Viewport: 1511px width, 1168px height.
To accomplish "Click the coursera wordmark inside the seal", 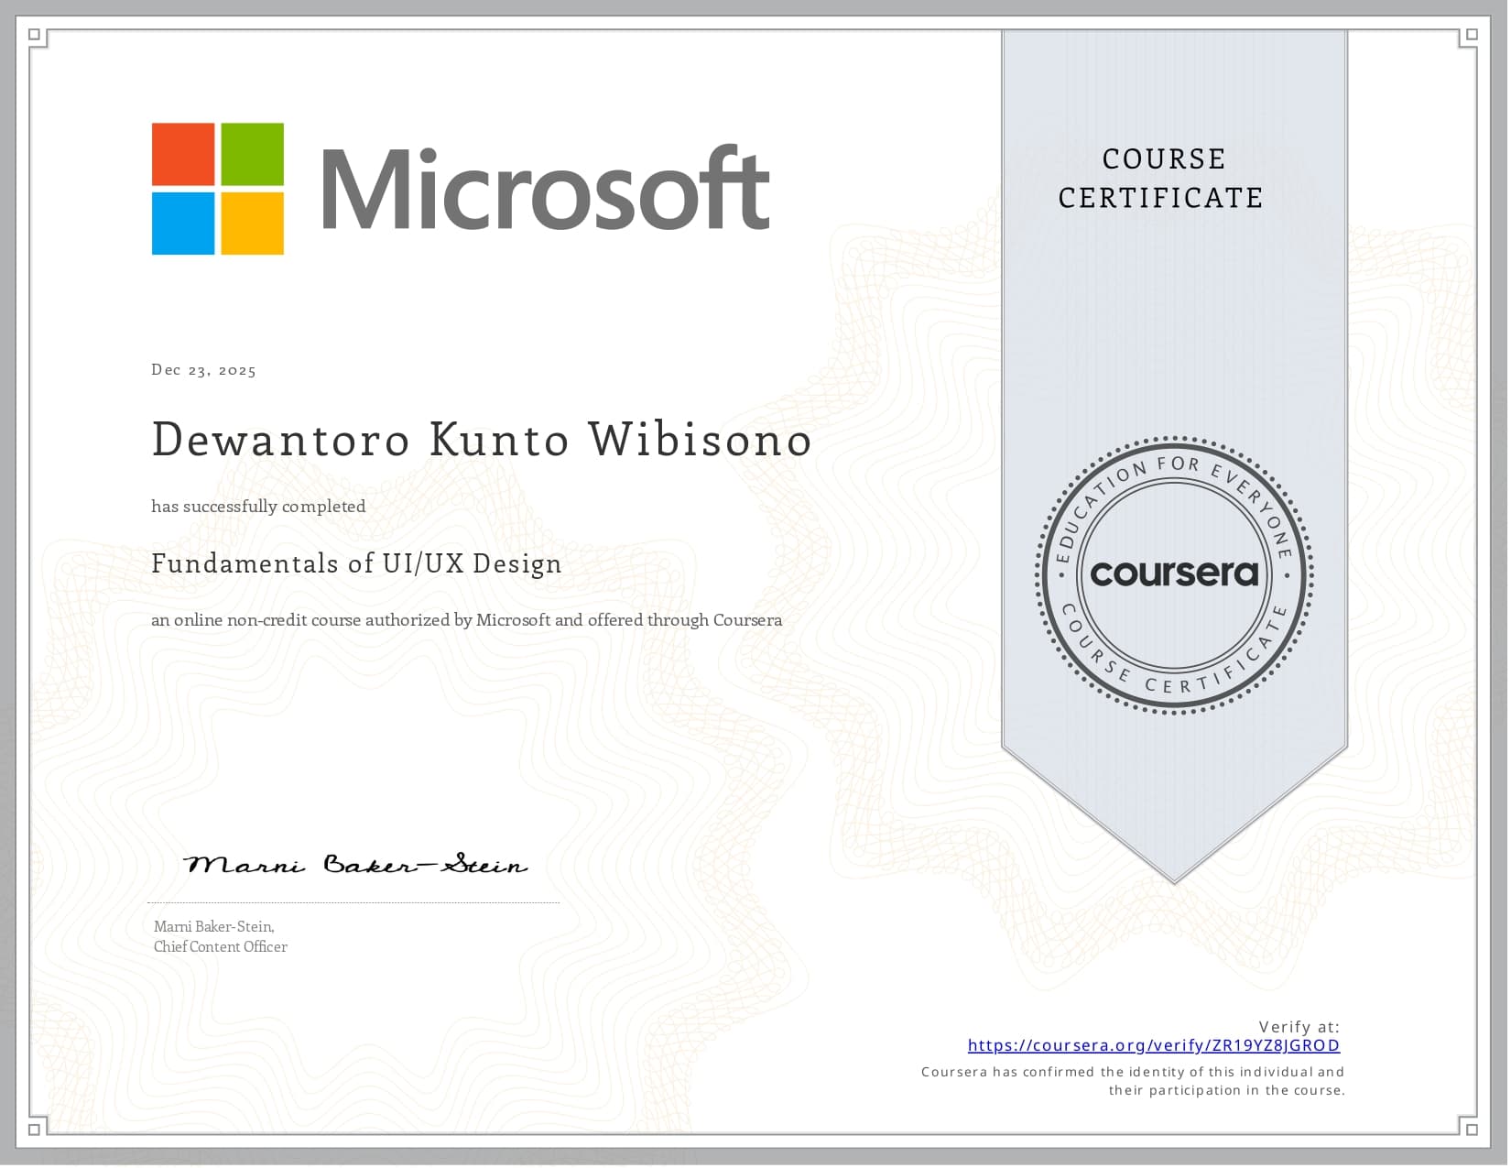I will (x=1174, y=573).
